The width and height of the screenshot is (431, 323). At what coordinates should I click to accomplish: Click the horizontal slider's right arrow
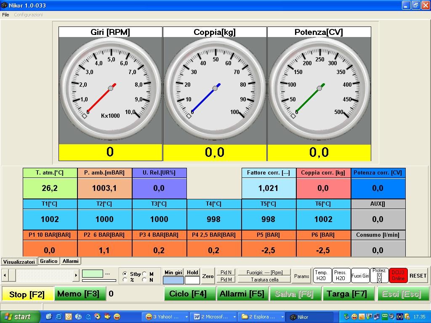76,275
